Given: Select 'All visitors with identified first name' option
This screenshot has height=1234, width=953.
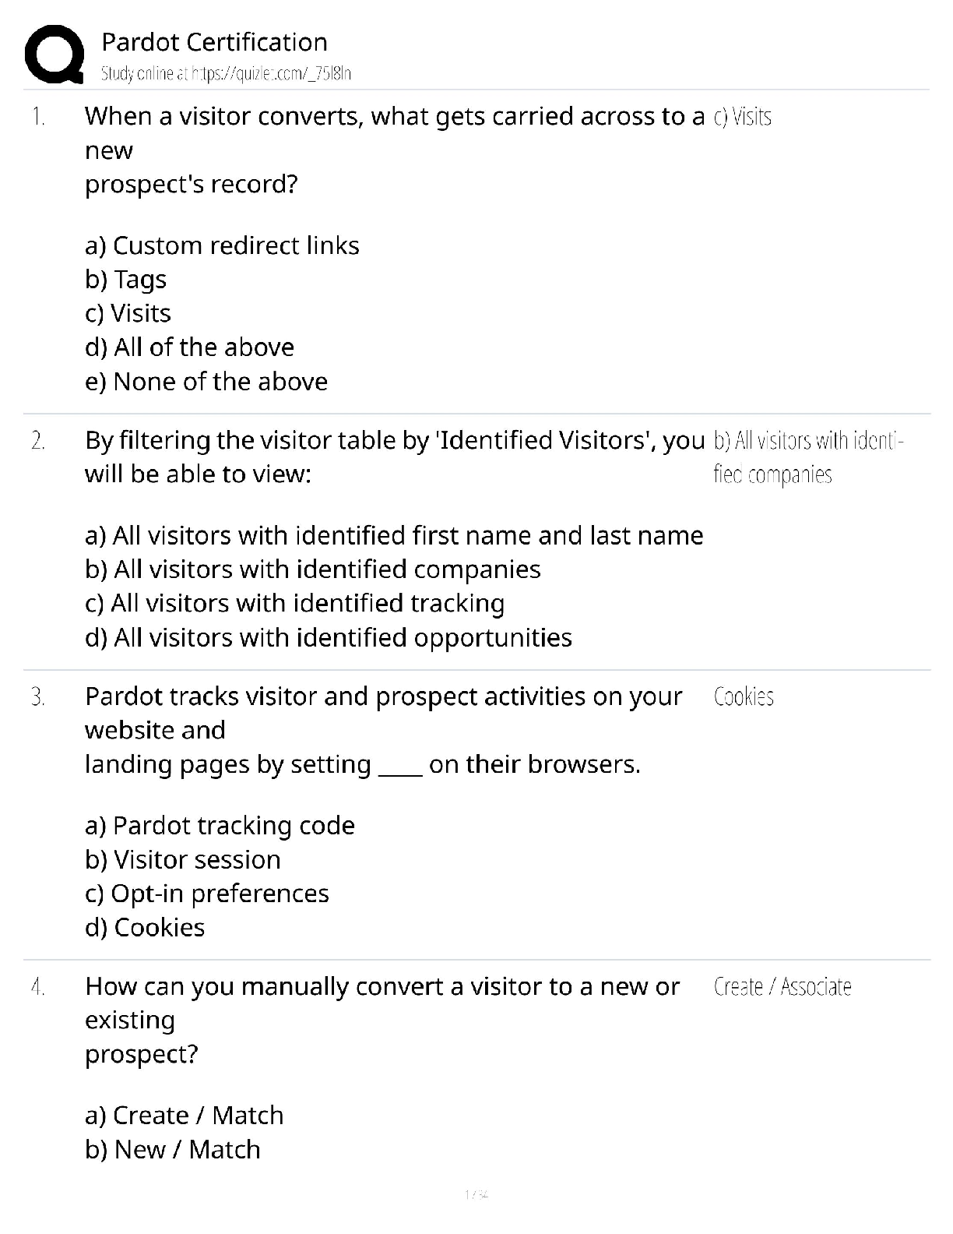Looking at the screenshot, I should (x=394, y=535).
